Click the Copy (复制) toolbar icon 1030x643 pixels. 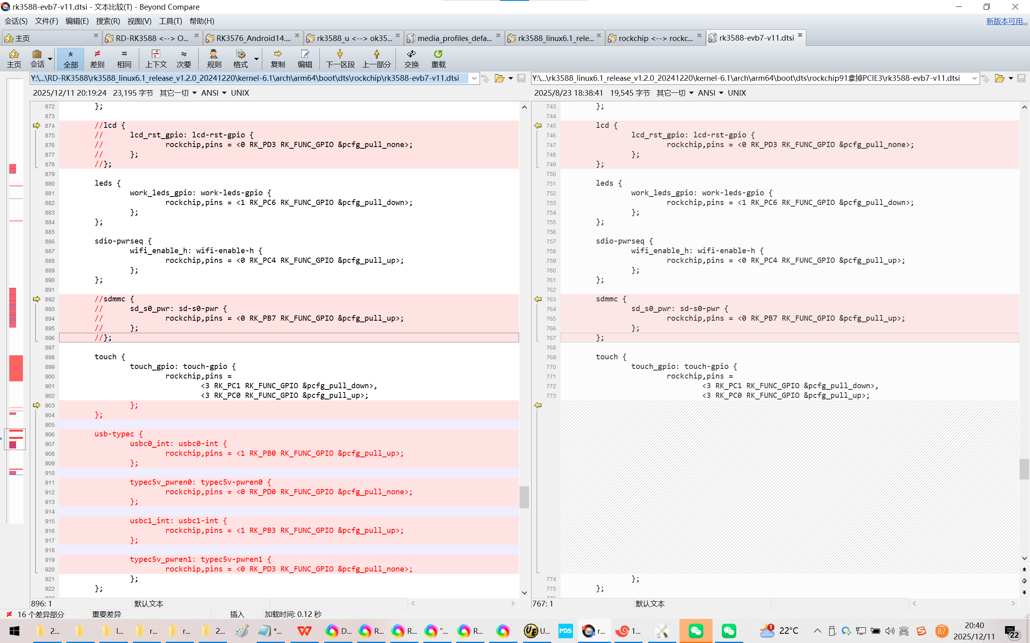[x=278, y=58]
